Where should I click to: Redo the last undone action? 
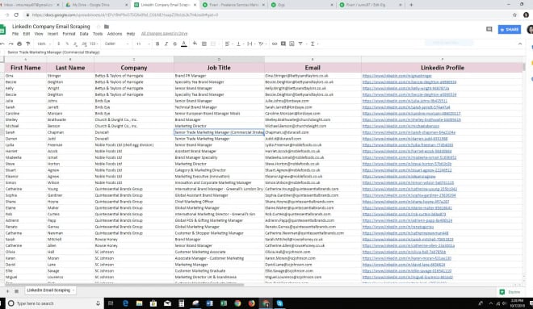10,44
